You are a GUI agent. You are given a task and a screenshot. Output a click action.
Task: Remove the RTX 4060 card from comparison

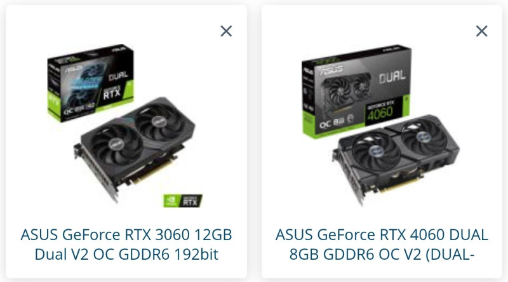pos(482,31)
